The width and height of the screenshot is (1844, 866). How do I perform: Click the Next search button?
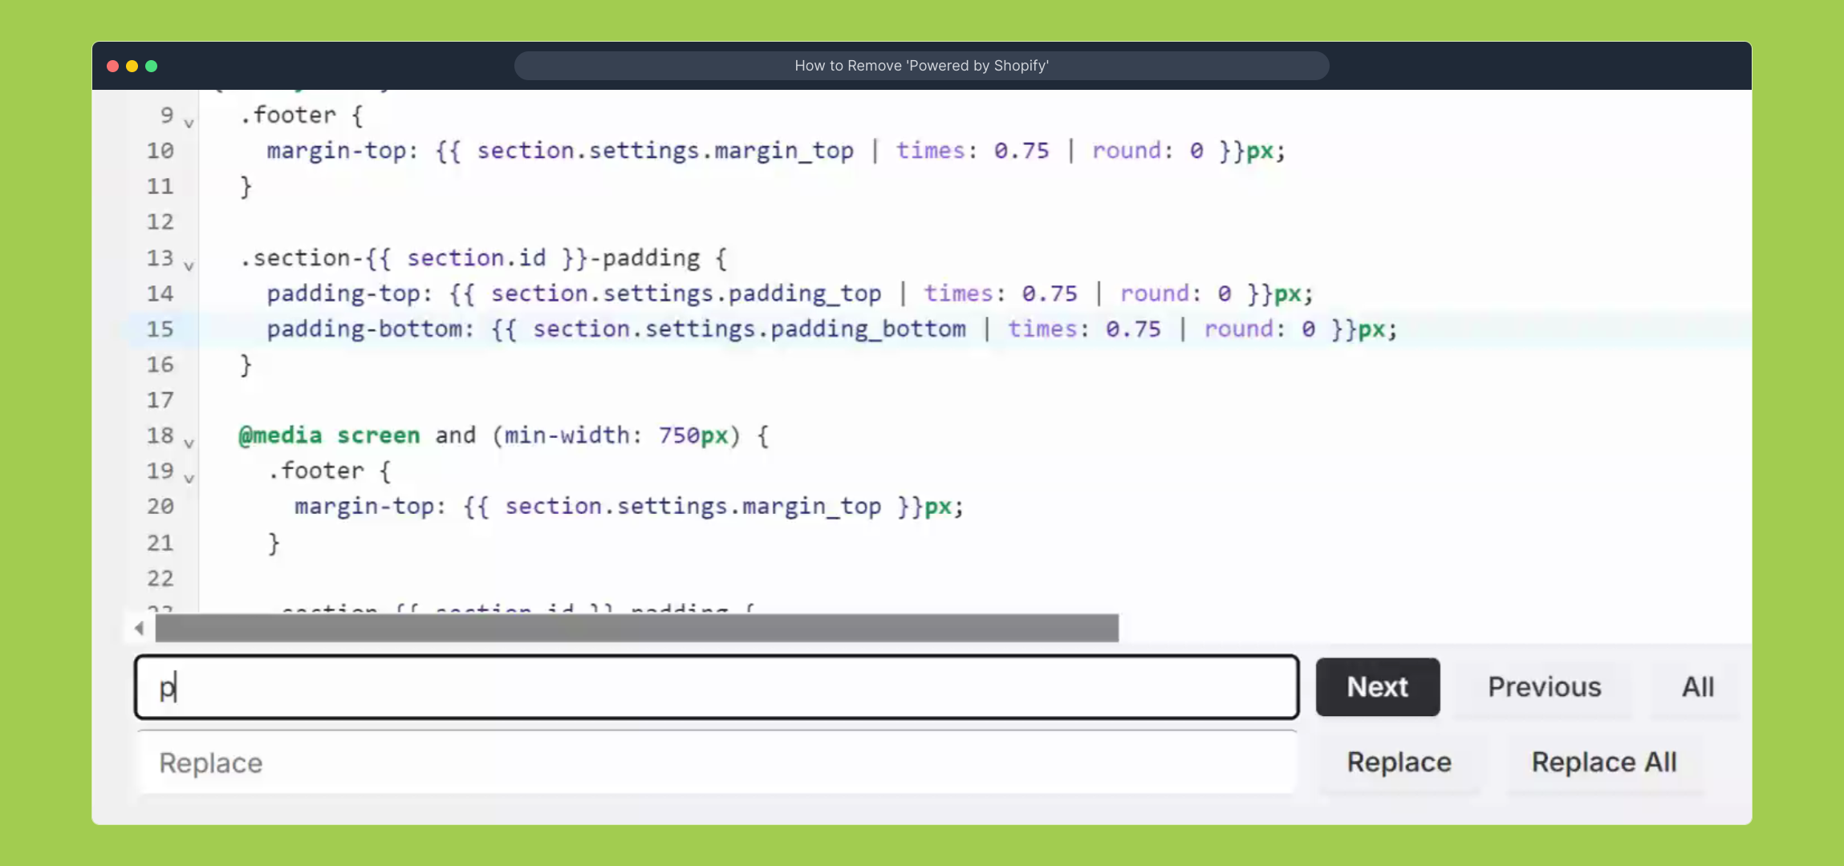click(1377, 687)
